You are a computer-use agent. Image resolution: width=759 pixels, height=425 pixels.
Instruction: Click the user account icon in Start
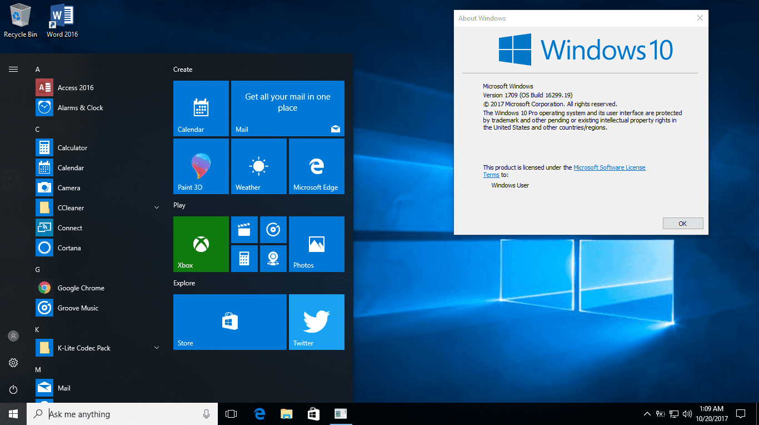(13, 336)
